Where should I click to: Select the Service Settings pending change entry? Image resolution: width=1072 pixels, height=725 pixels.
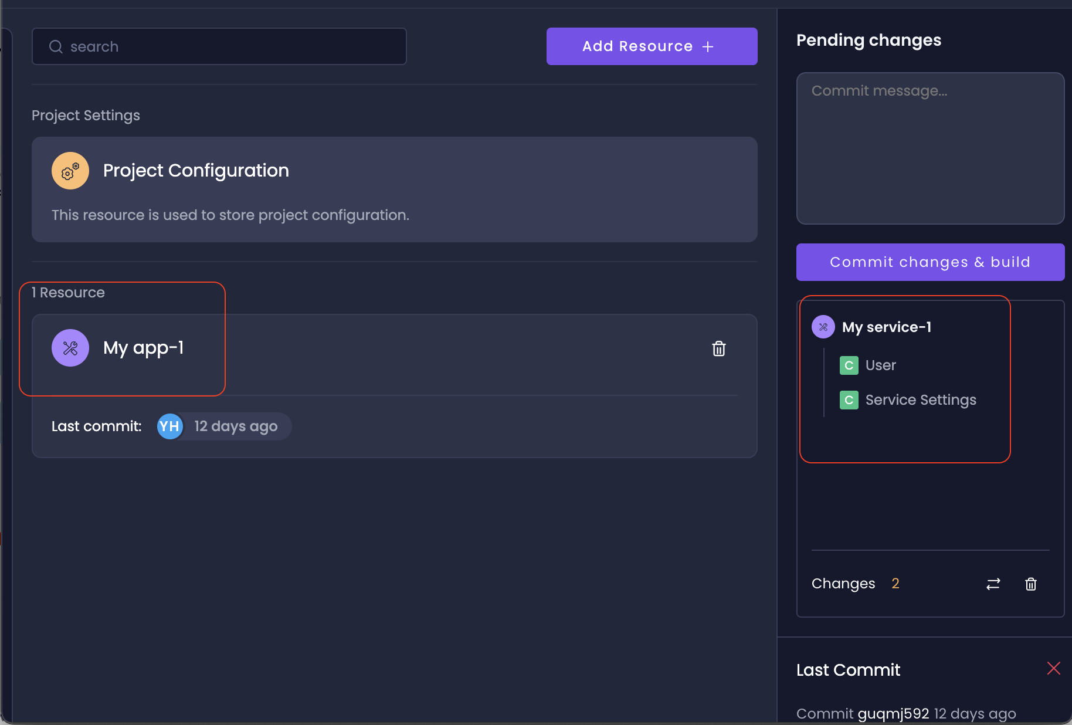click(x=920, y=399)
